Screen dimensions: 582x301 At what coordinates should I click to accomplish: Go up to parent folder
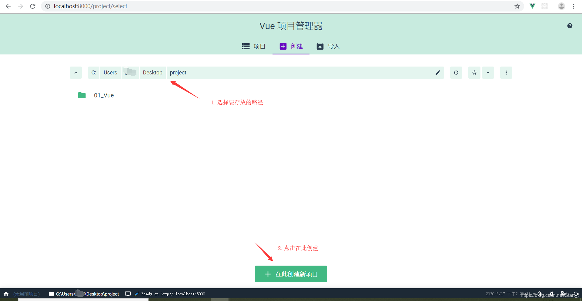pos(76,73)
